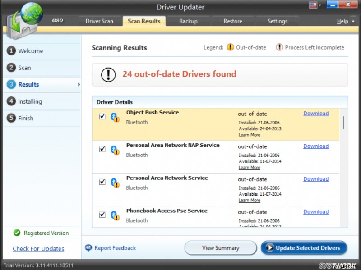Click the Report Feedback speech bubble icon
361x270 pixels.
point(88,248)
